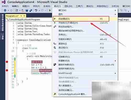Click the Save toolbar icon
Image resolution: width=131 pixels, height=100 pixels.
pos(27,10)
